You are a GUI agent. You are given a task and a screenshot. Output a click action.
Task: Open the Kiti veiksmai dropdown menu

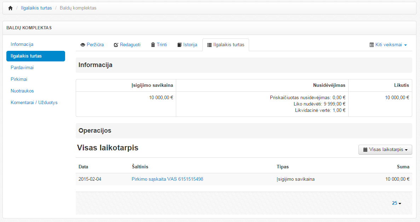tap(389, 45)
